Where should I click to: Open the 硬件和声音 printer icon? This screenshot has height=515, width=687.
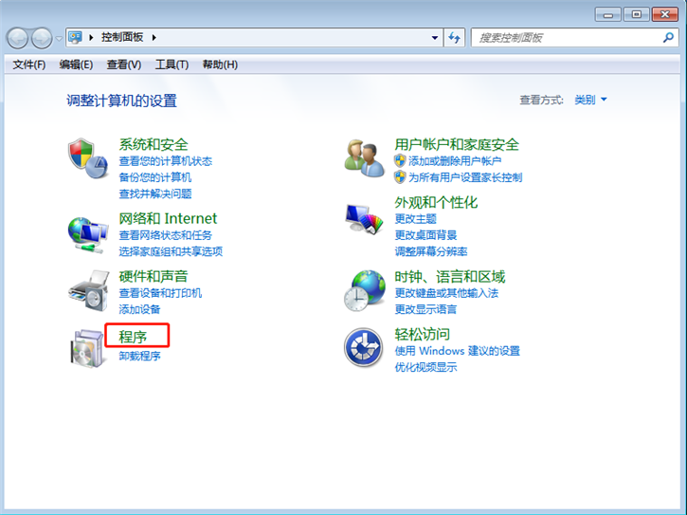click(89, 291)
